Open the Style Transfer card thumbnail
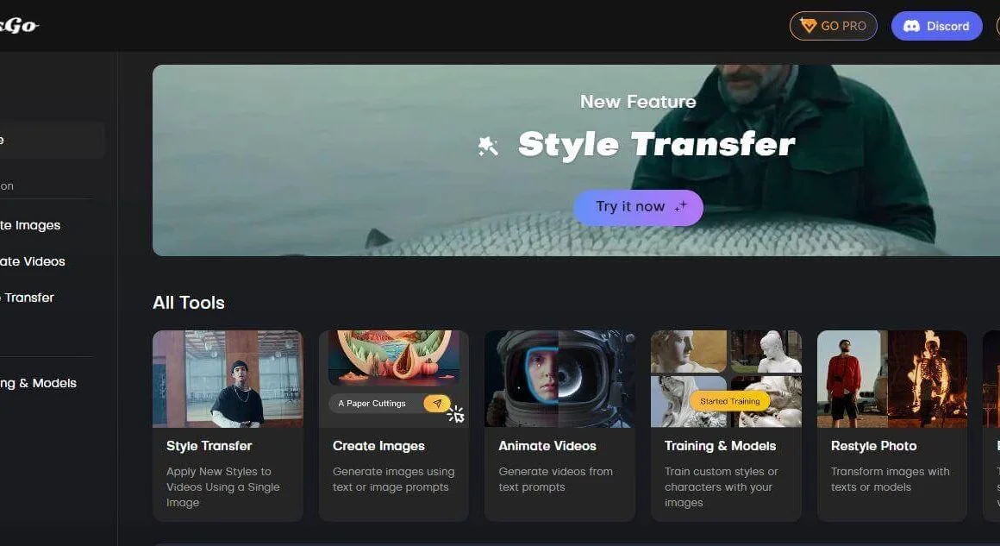1000x546 pixels. pos(228,379)
